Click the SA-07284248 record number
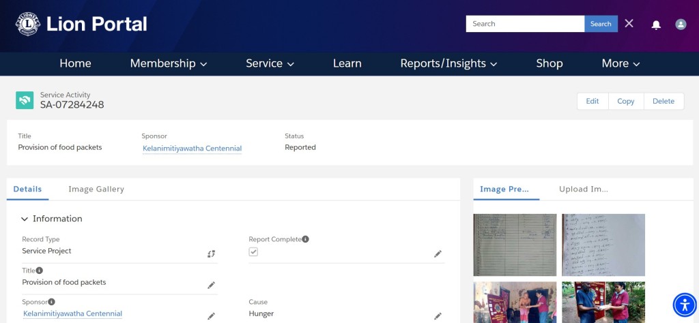The height and width of the screenshot is (323, 699). tap(72, 105)
